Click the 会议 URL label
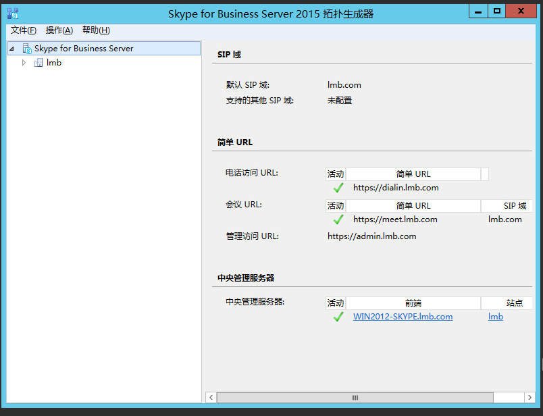 [244, 205]
